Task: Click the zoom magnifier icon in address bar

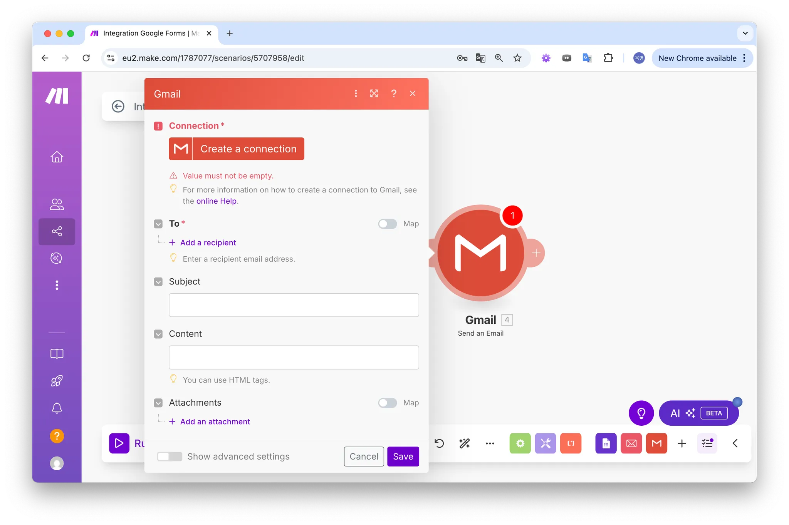Action: point(499,58)
